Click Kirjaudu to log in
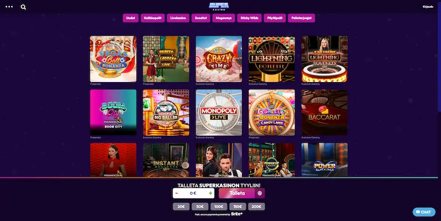This screenshot has height=221, width=441. click(428, 7)
